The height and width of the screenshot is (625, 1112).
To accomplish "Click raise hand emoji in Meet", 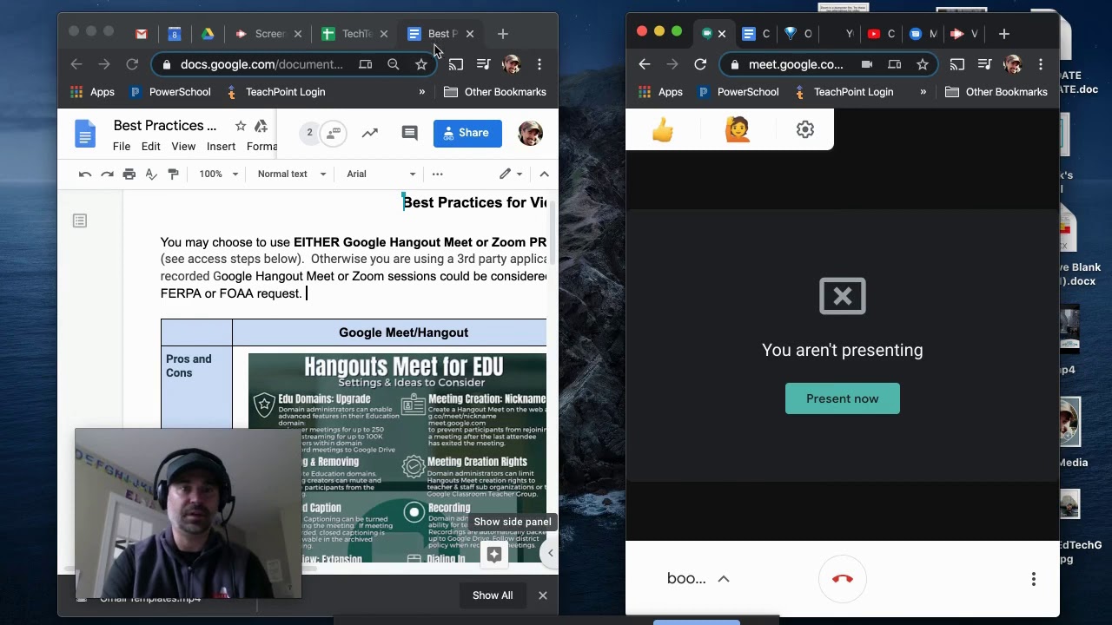I will [x=738, y=130].
